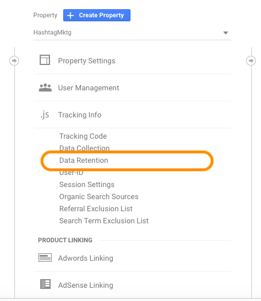Select Tracking Code submenu item

(83, 136)
